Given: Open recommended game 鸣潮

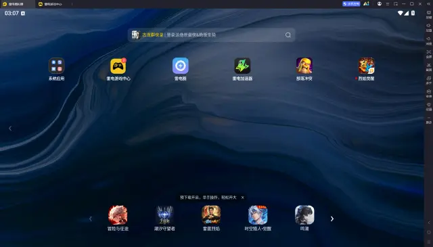Looking at the screenshot, I should (x=304, y=215).
